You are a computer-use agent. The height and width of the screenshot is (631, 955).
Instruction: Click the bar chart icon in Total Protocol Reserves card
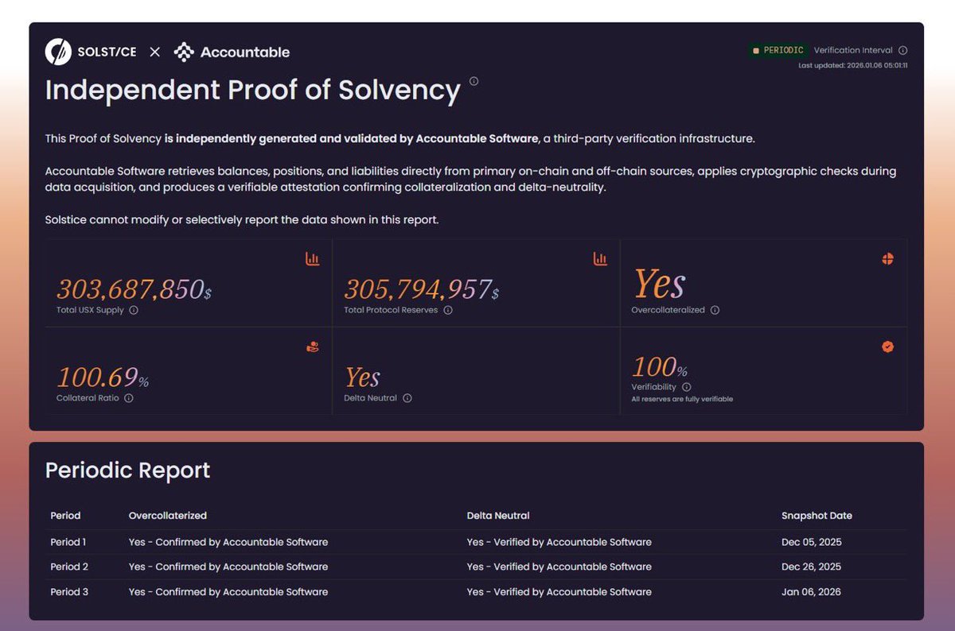coord(600,259)
